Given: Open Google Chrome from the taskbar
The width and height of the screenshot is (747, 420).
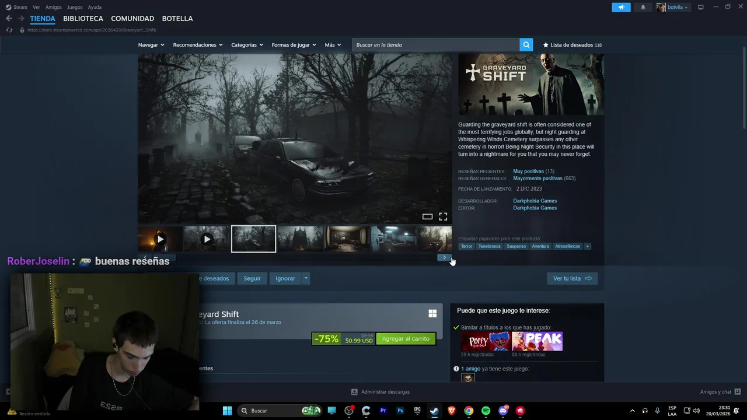Looking at the screenshot, I should 469,411.
